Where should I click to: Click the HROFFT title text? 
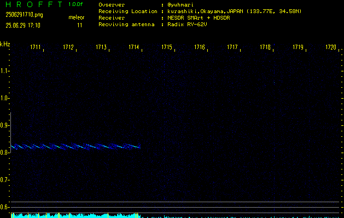click(x=34, y=4)
